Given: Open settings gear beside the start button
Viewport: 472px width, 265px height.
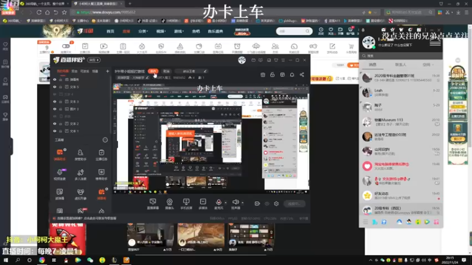Looking at the screenshot, I should pyautogui.click(x=276, y=204).
